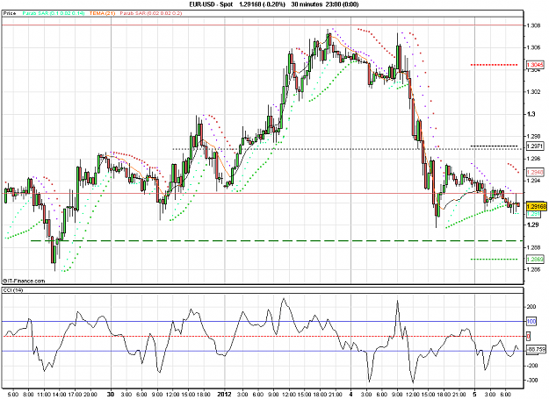Click the 1.306 price axis label

pyautogui.click(x=533, y=47)
